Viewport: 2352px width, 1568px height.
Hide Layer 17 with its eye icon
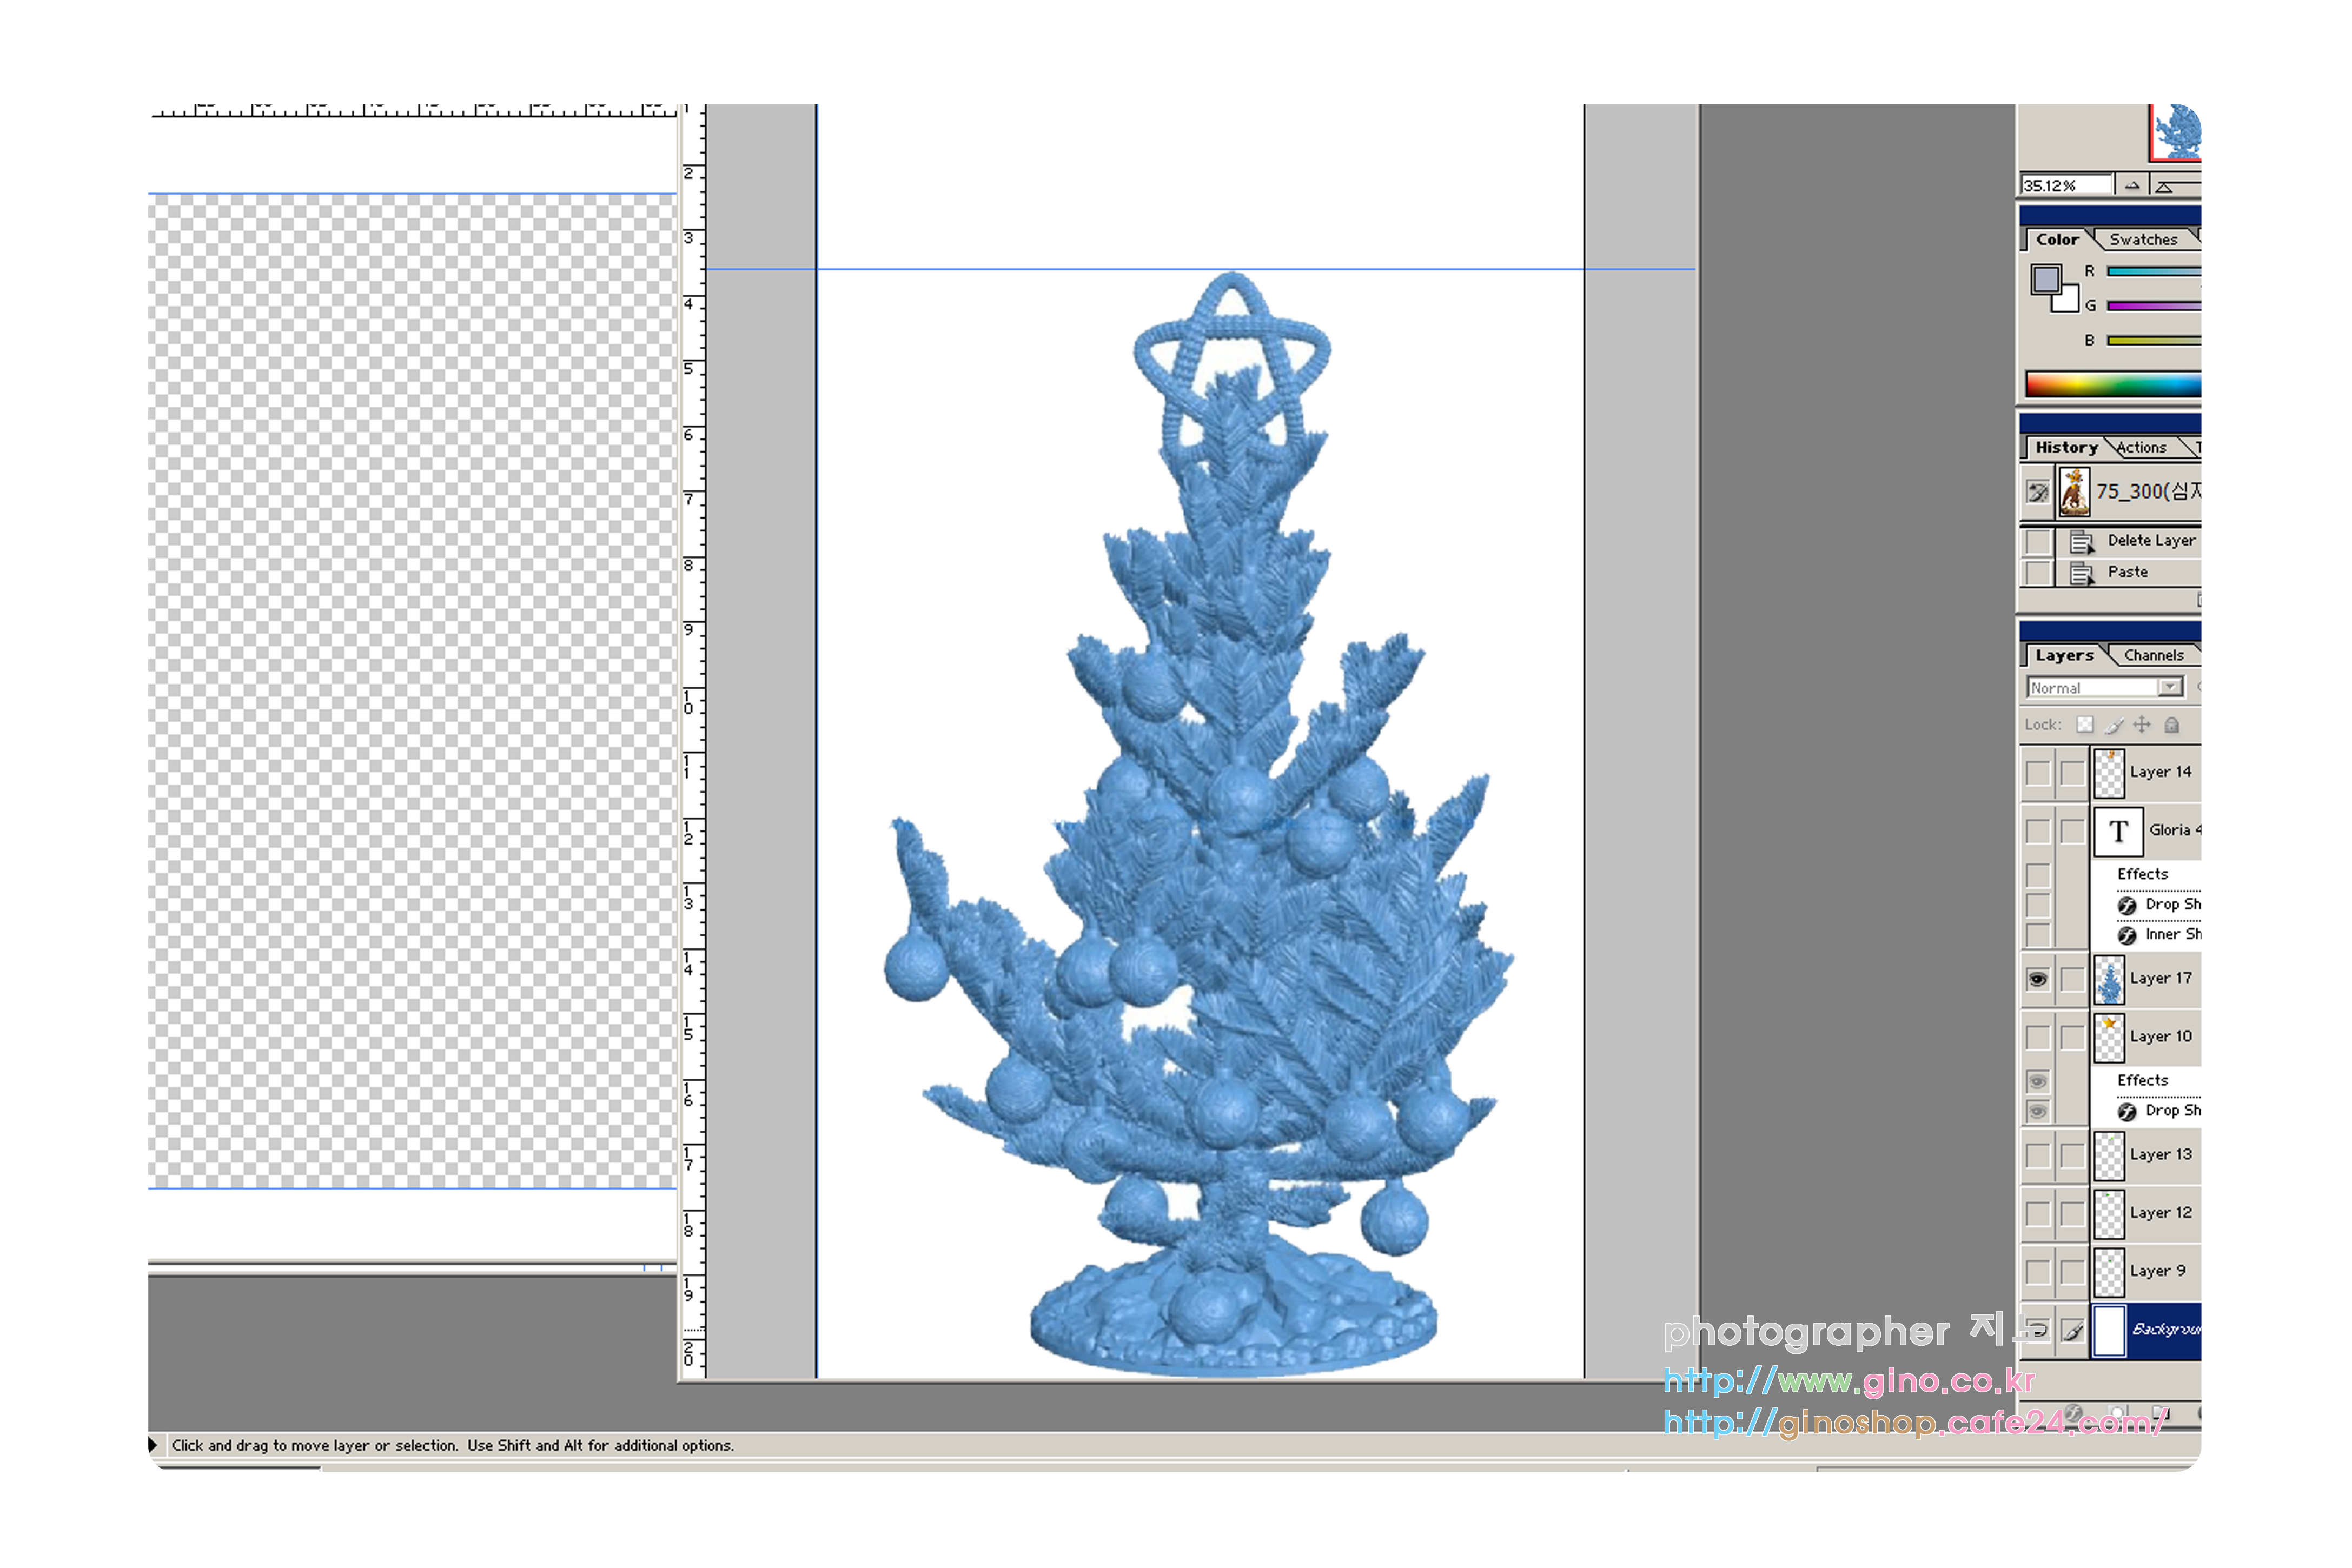[x=2037, y=979]
